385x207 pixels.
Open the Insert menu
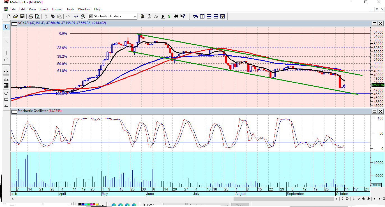[x=44, y=9]
